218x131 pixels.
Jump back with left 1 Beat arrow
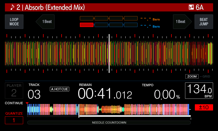coord(45,22)
